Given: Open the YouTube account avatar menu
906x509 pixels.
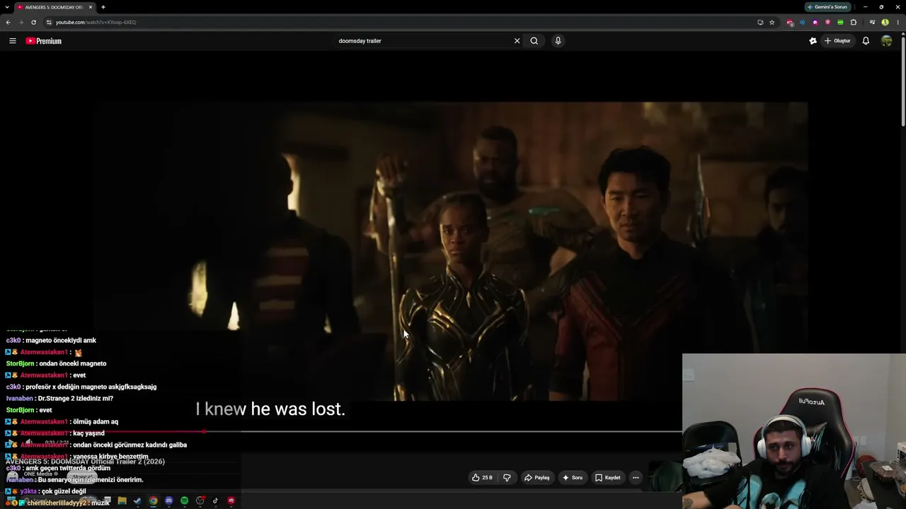Looking at the screenshot, I should coord(886,41).
